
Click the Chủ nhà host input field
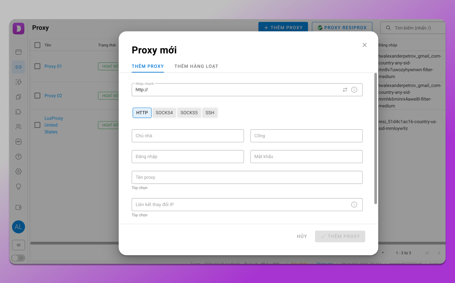click(x=187, y=136)
